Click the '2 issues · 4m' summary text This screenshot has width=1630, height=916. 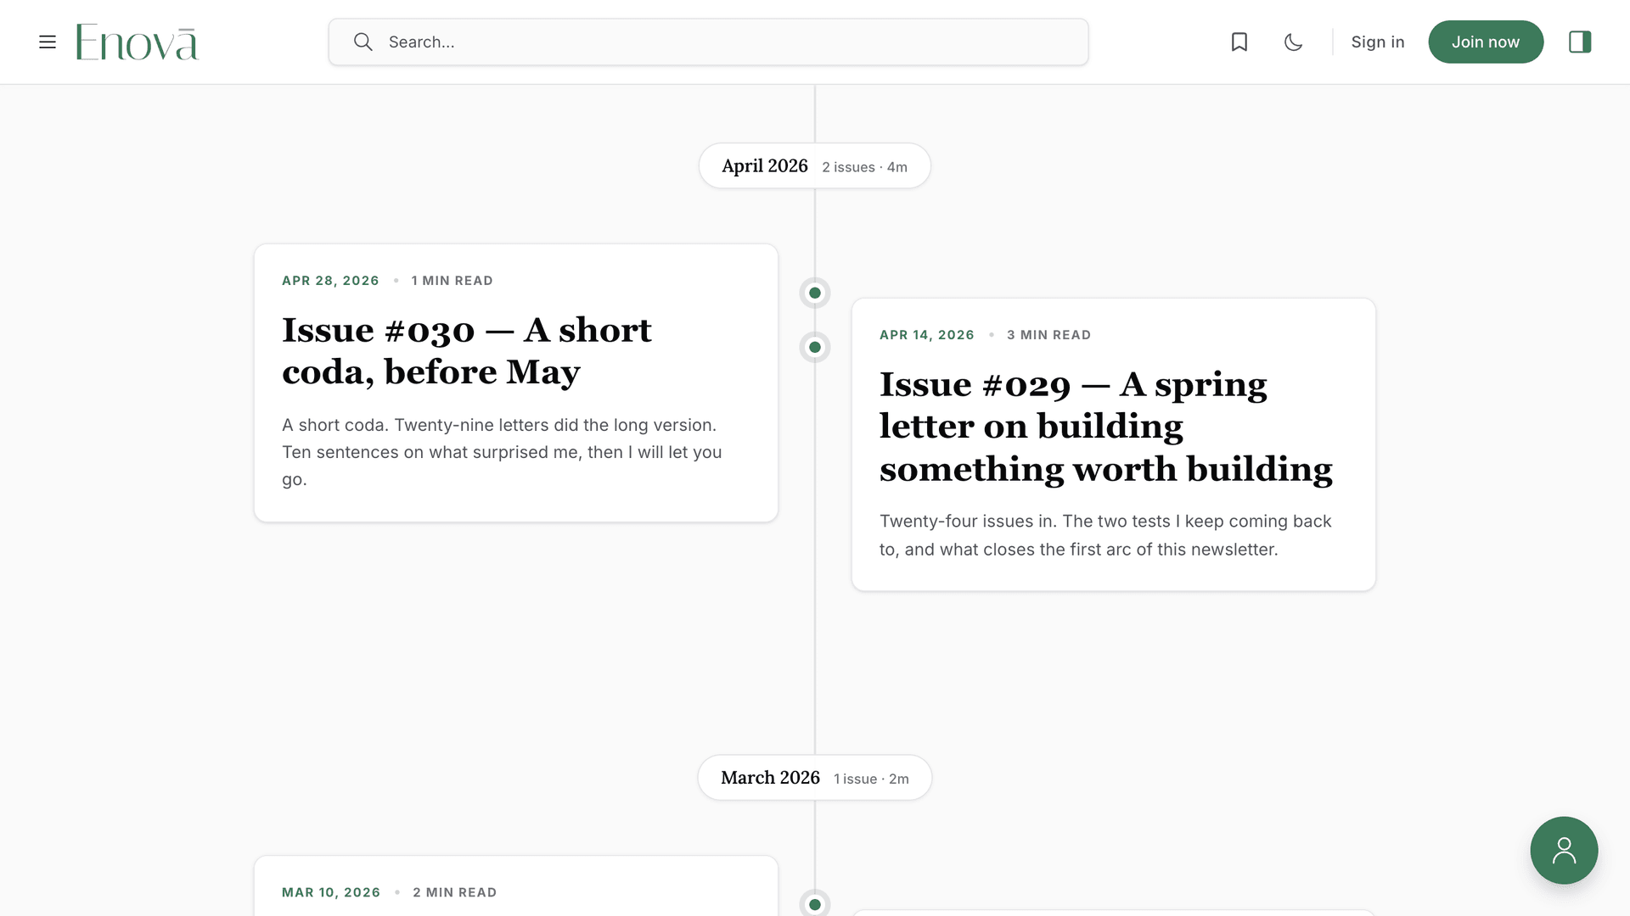pyautogui.click(x=864, y=167)
